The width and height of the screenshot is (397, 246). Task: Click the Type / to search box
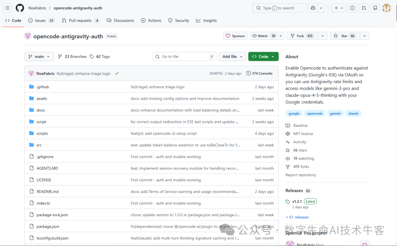pyautogui.click(x=279, y=8)
